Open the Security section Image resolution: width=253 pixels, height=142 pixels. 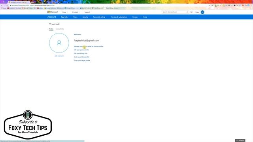[x=85, y=17]
